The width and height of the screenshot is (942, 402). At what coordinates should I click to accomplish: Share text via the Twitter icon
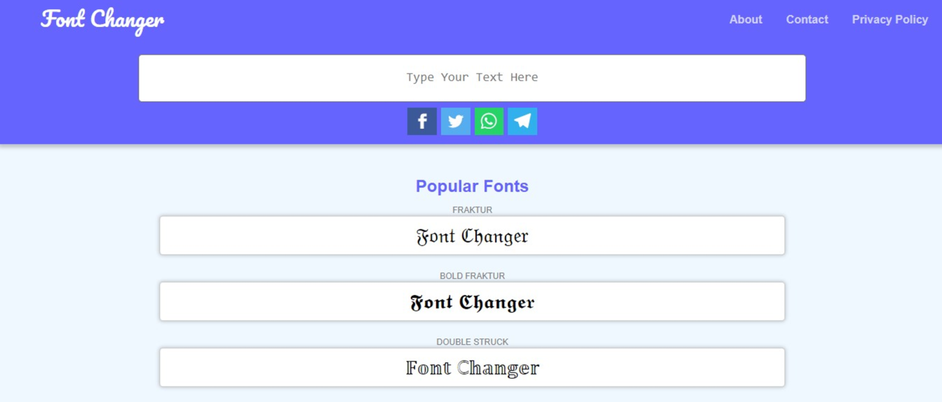455,121
